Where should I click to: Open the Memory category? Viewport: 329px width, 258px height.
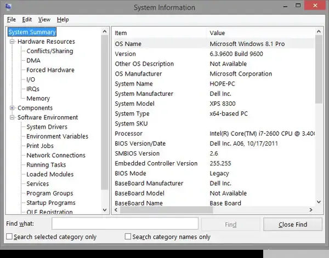[x=38, y=98]
